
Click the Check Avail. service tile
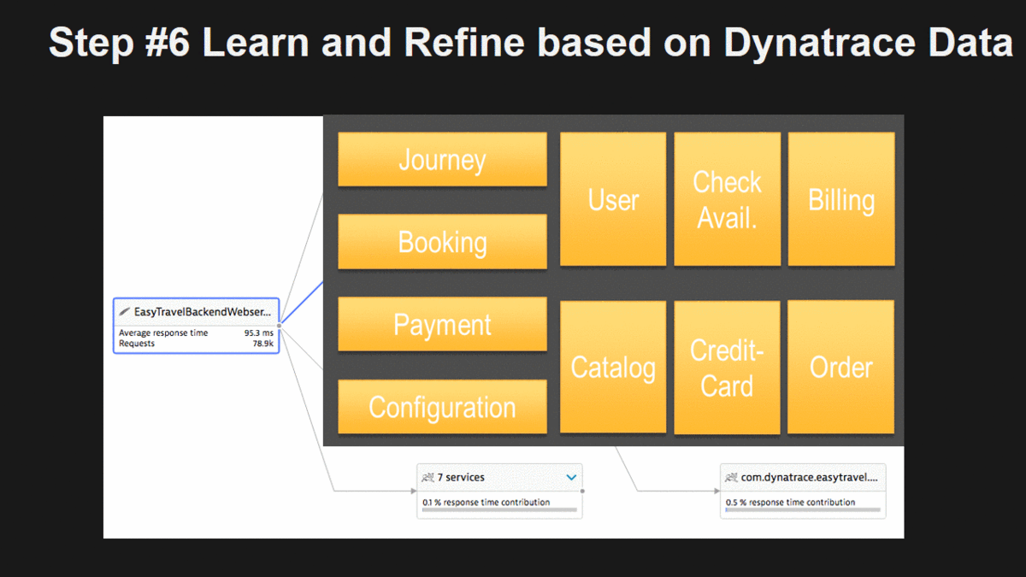click(x=727, y=199)
